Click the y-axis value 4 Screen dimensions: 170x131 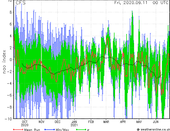click(x=11, y=36)
